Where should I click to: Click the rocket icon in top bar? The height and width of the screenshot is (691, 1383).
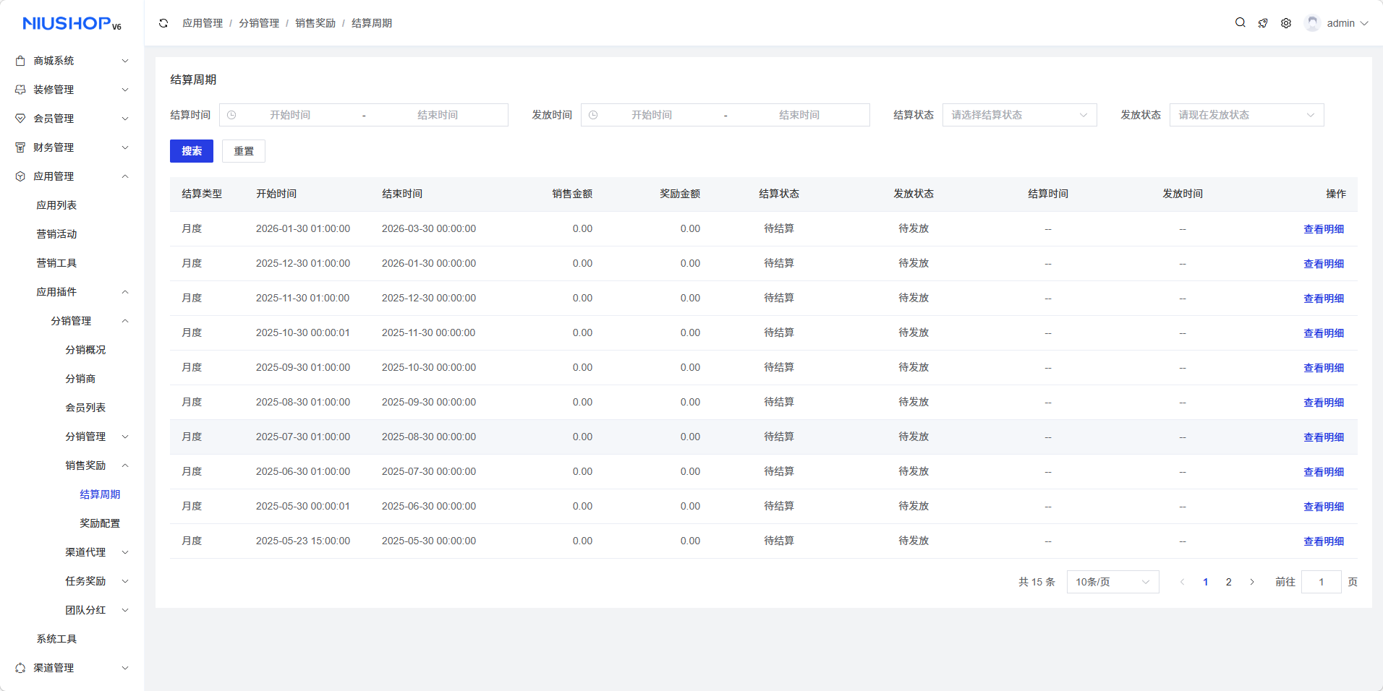tap(1263, 23)
